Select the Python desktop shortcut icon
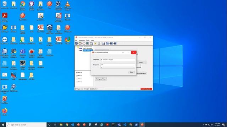The height and width of the screenshot is (127, 227). point(13,53)
